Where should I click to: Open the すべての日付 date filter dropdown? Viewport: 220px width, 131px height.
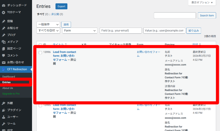(48, 31)
